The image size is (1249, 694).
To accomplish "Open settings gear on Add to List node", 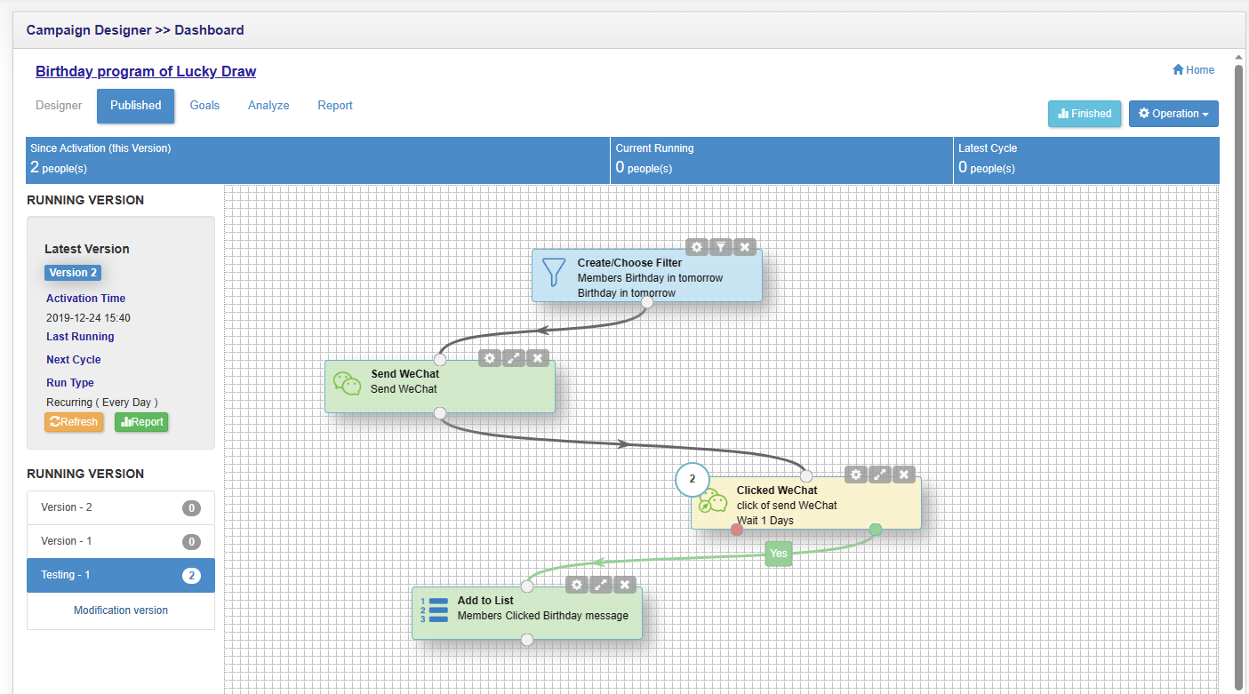I will point(577,585).
